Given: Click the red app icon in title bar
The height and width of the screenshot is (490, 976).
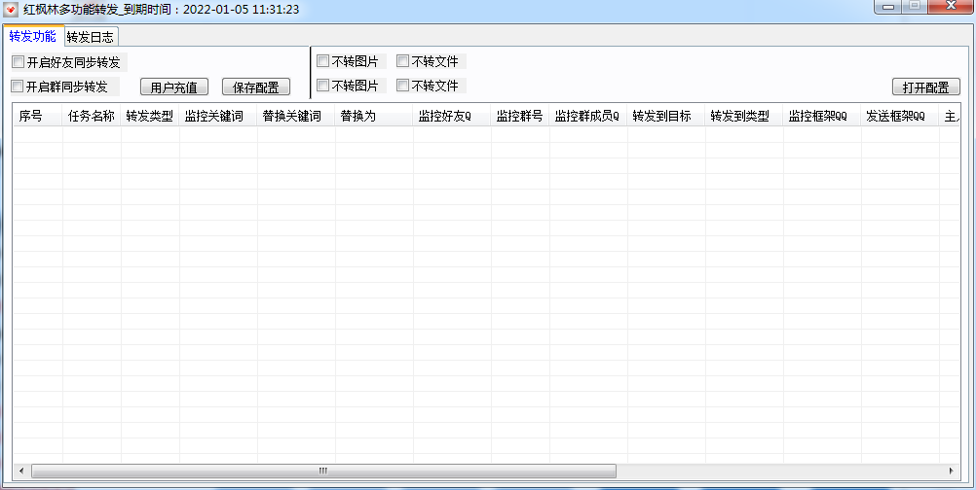Looking at the screenshot, I should [x=12, y=10].
